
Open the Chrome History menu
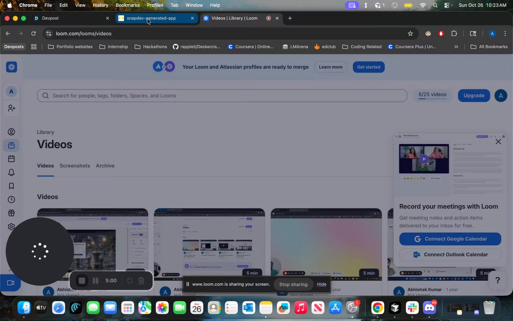tap(100, 5)
